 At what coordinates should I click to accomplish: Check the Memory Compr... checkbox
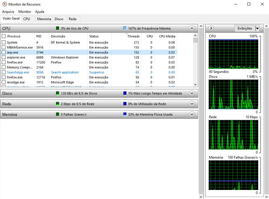tap(4, 67)
